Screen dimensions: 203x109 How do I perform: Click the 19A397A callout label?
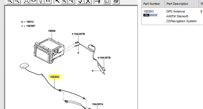[98, 104]
